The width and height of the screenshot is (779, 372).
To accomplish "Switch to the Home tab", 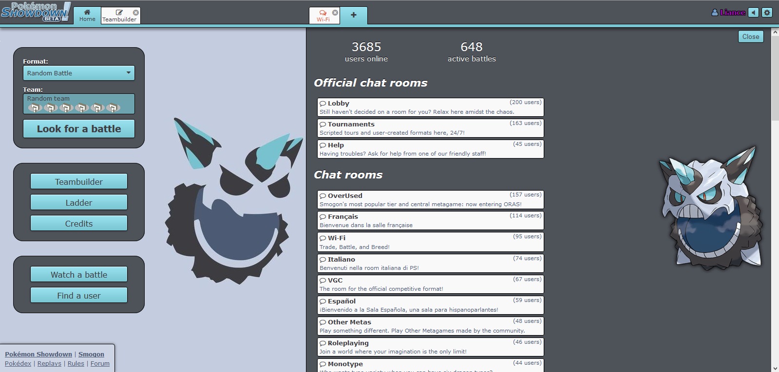I will click(87, 15).
